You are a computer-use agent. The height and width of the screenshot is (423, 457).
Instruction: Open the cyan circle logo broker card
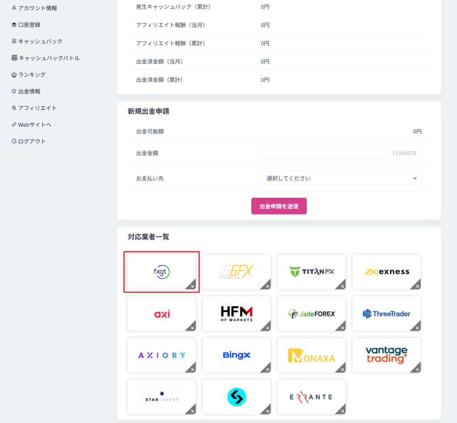pyautogui.click(x=237, y=397)
